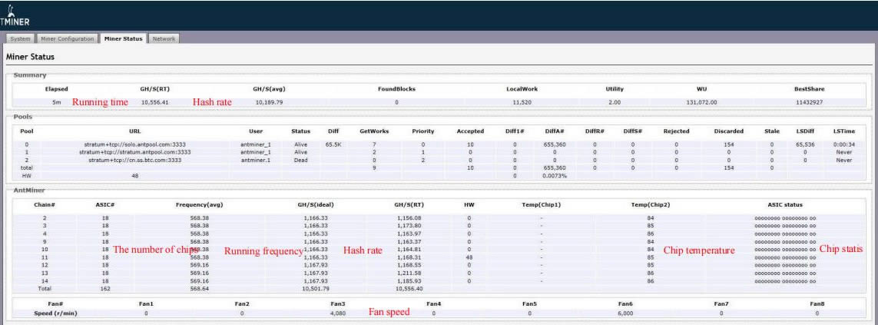Click the BestShare value 11432927

(810, 101)
